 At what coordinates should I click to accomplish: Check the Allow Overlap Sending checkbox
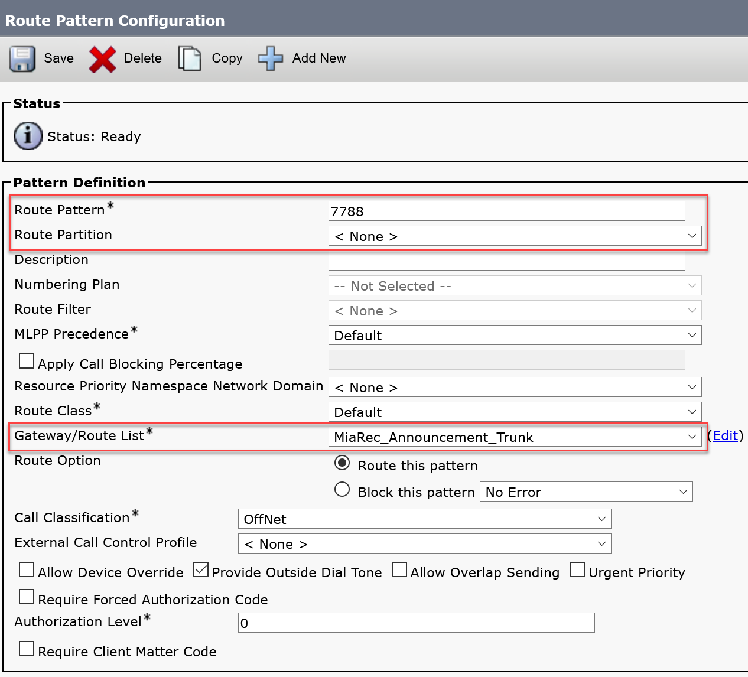399,569
